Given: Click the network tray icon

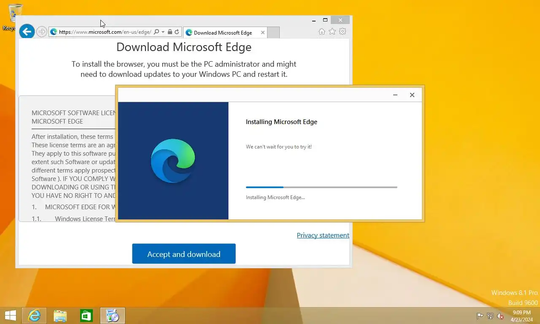Looking at the screenshot, I should click(x=490, y=316).
